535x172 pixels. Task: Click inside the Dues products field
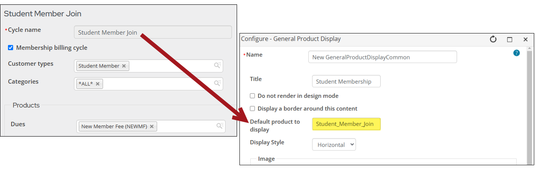(185, 127)
